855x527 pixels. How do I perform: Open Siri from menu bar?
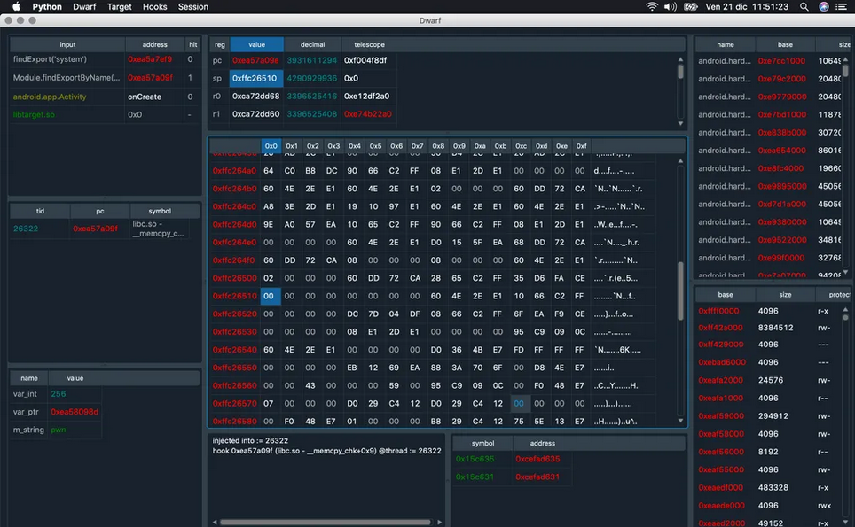[x=824, y=6]
